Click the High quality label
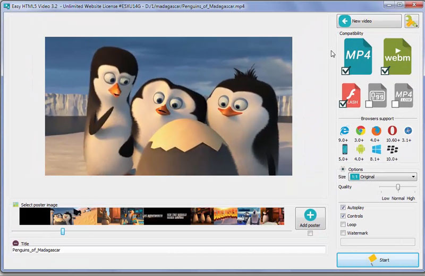Viewport: 425px width, 276px height. (411, 199)
